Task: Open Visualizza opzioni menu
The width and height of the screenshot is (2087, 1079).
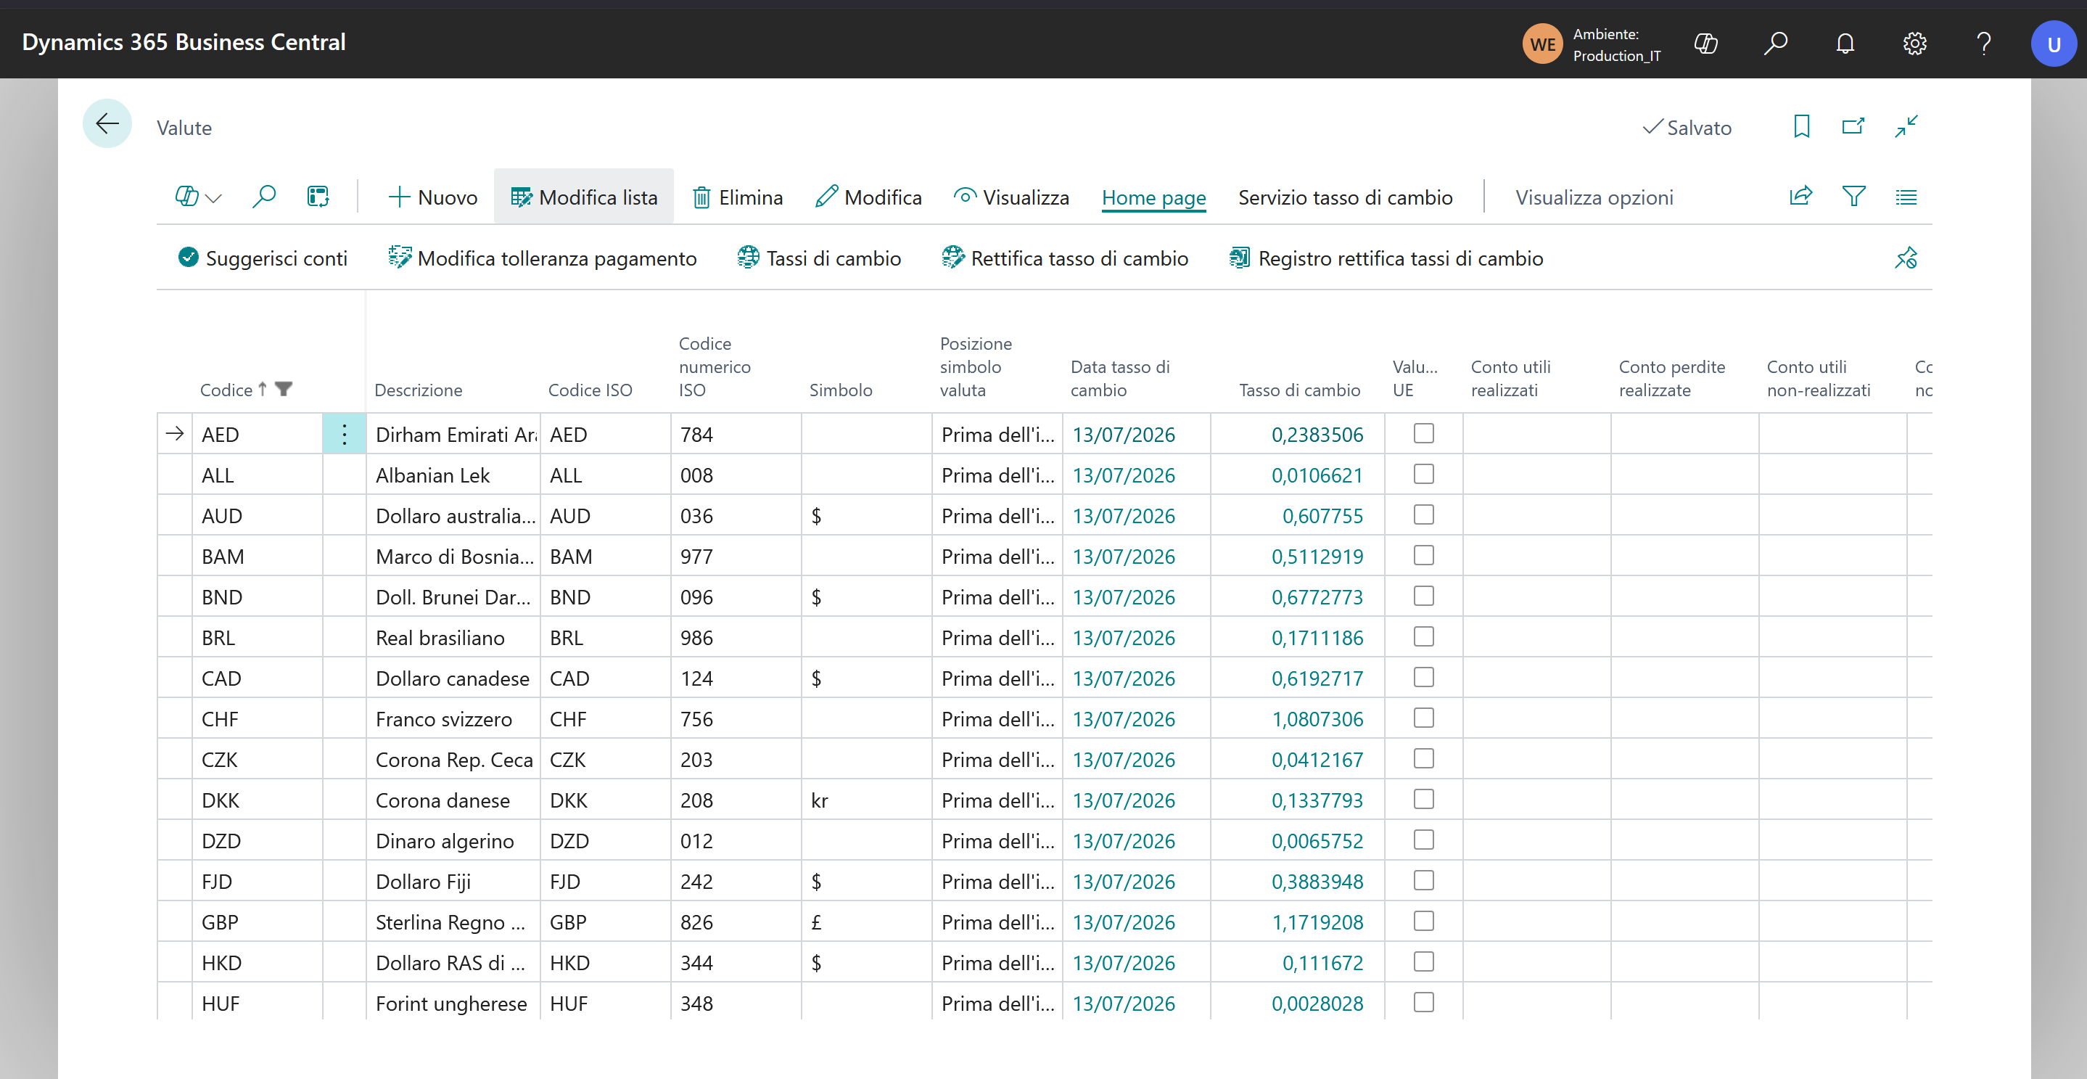Action: (x=1594, y=197)
